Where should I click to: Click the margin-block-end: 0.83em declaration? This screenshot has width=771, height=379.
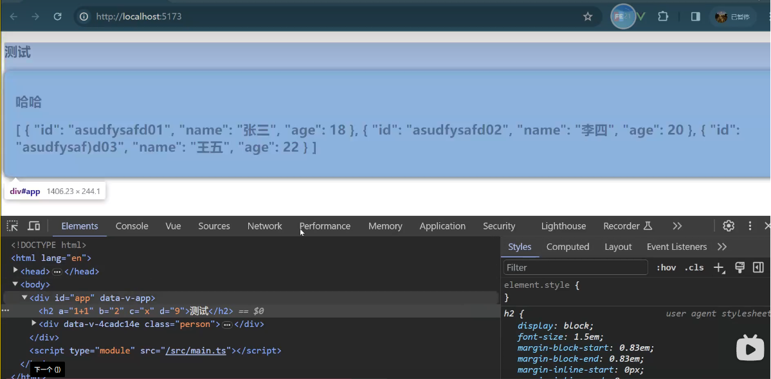[581, 359]
